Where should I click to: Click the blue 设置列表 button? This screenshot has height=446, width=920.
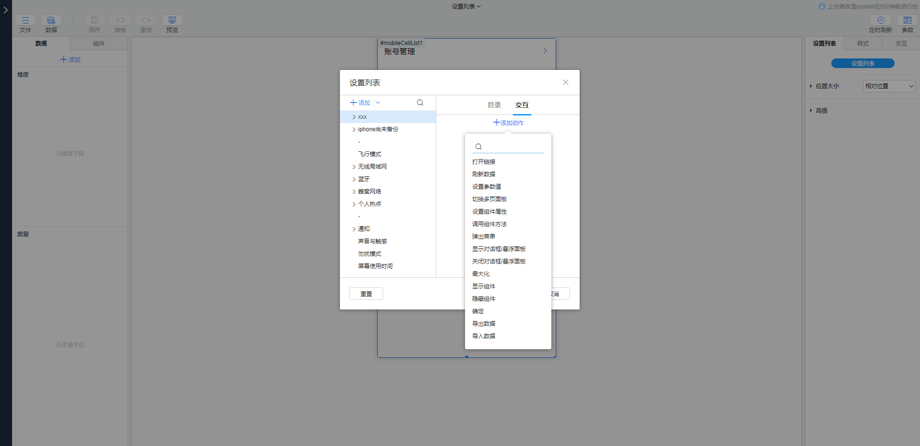point(862,63)
